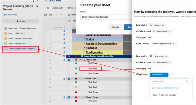Open the Asana tool dropdown
The width and height of the screenshot is (196, 105).
[x=157, y=25]
